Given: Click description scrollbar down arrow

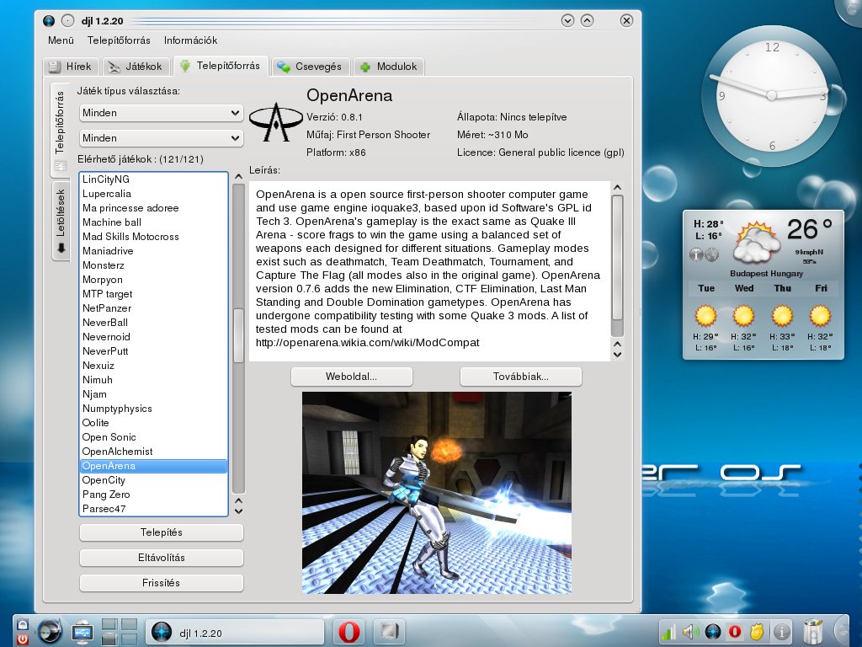Looking at the screenshot, I should (x=617, y=355).
